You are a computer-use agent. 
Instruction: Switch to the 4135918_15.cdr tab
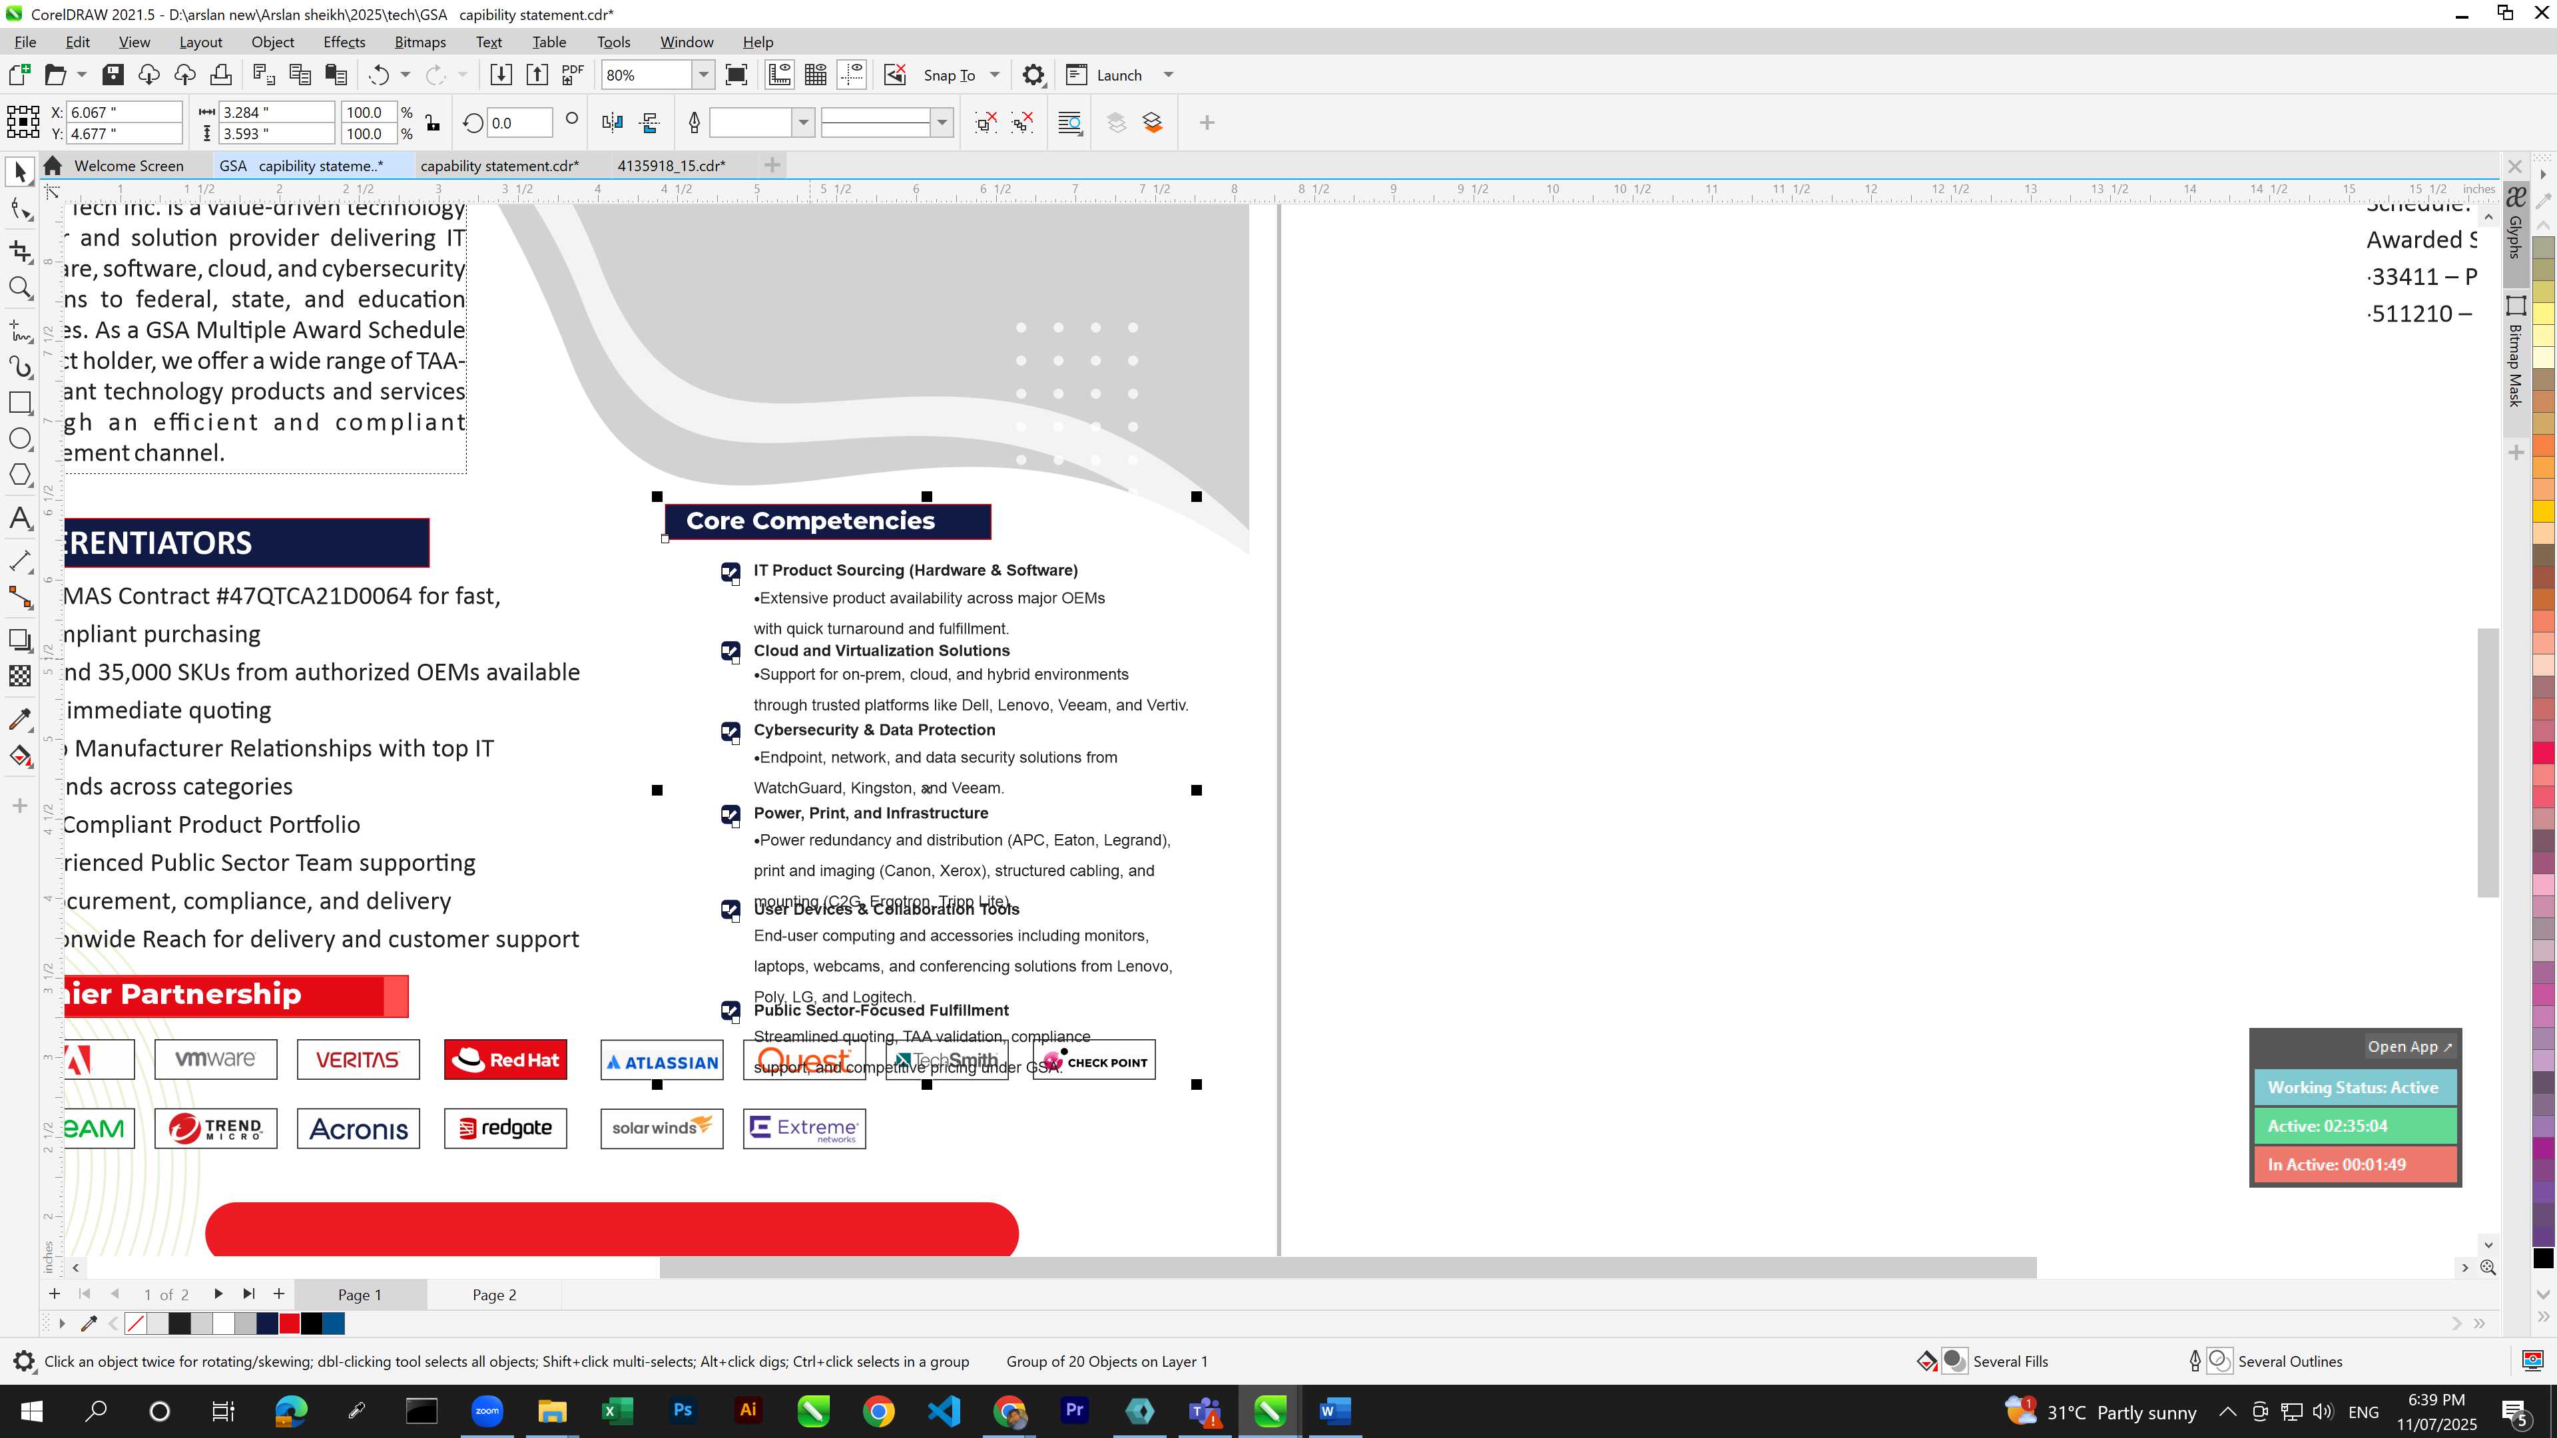click(x=671, y=166)
